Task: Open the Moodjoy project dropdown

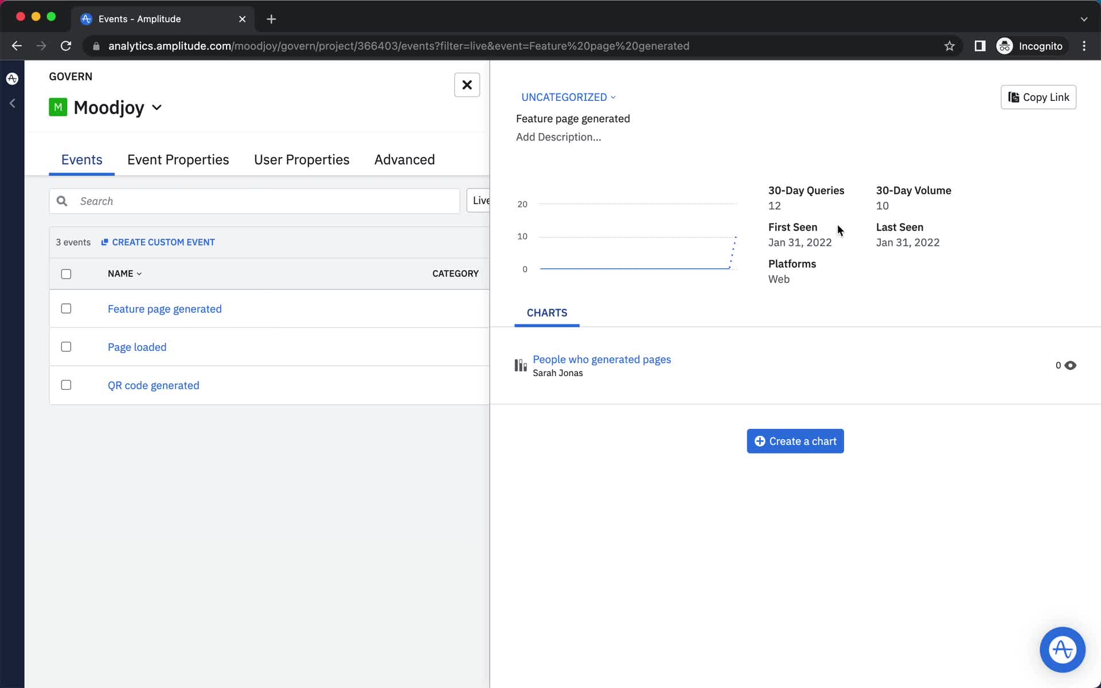Action: [157, 107]
